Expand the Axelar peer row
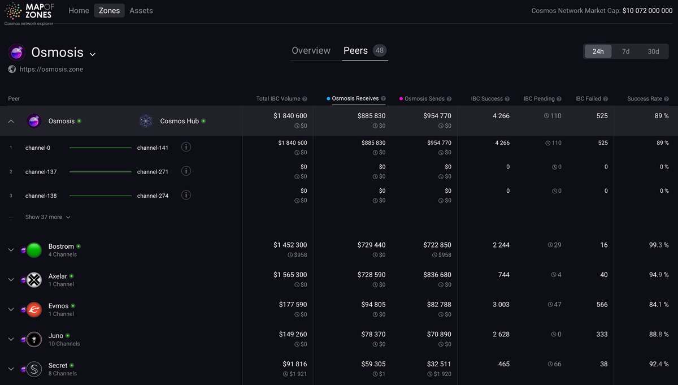This screenshot has height=385, width=678. tap(11, 280)
